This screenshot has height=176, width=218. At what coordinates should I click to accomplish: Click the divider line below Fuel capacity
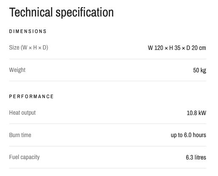(108, 168)
